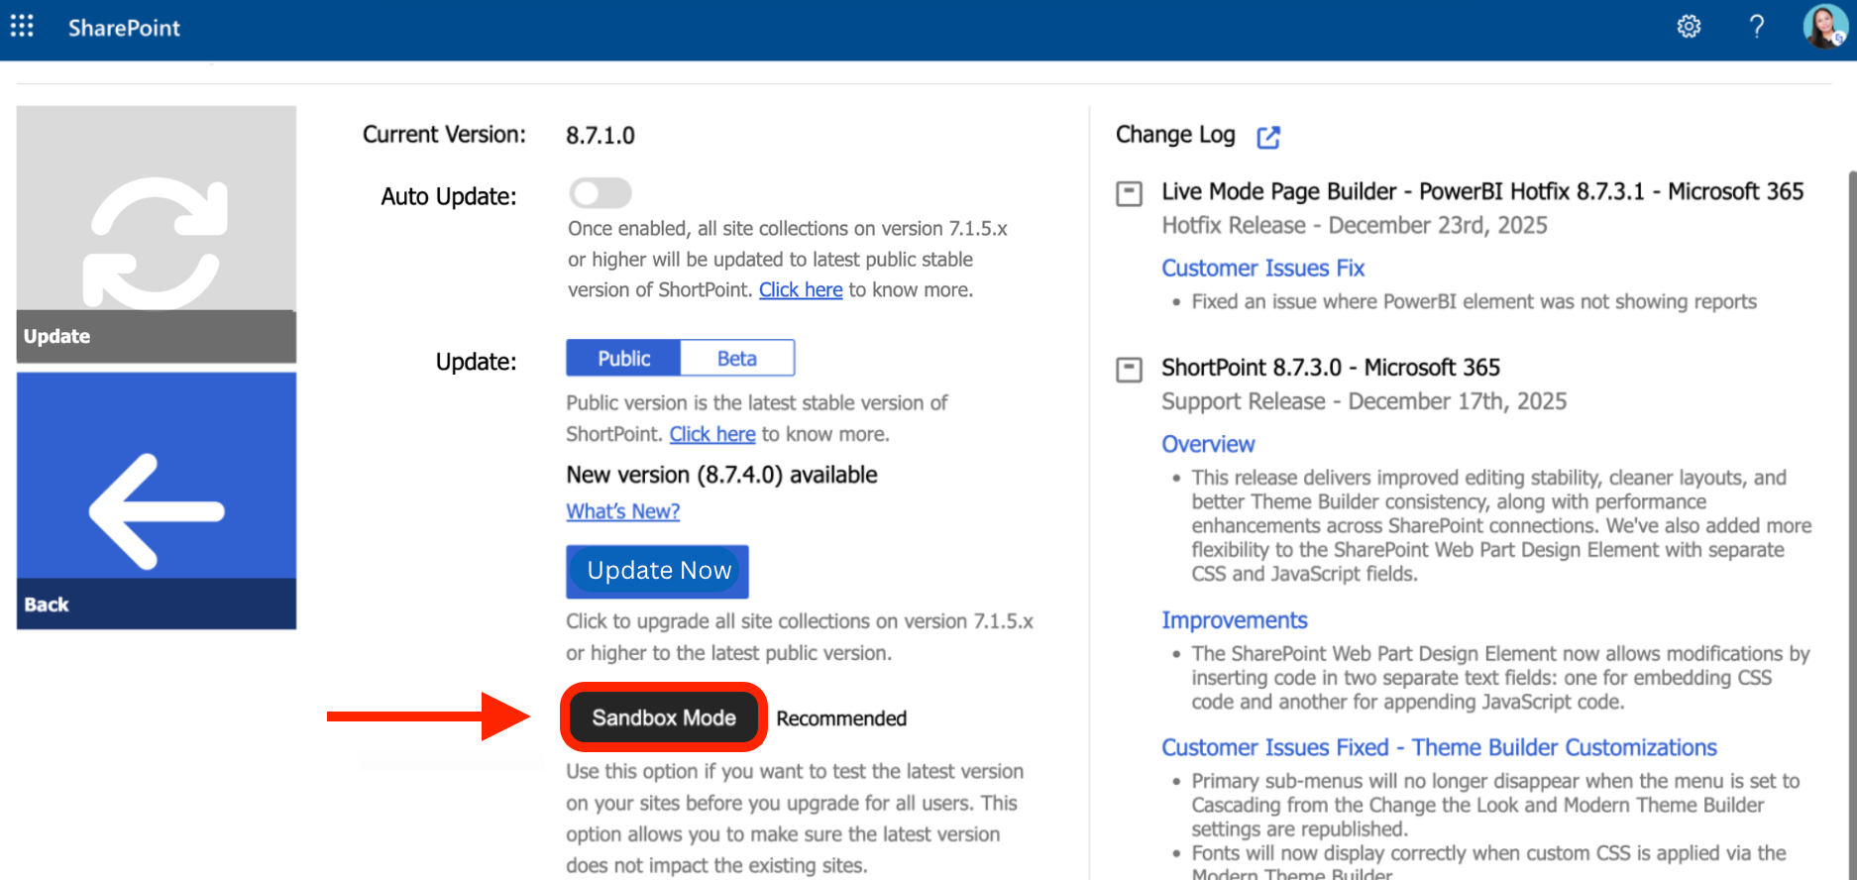Select the Customer Issues Fix heading
1857x880 pixels.
coord(1262,269)
